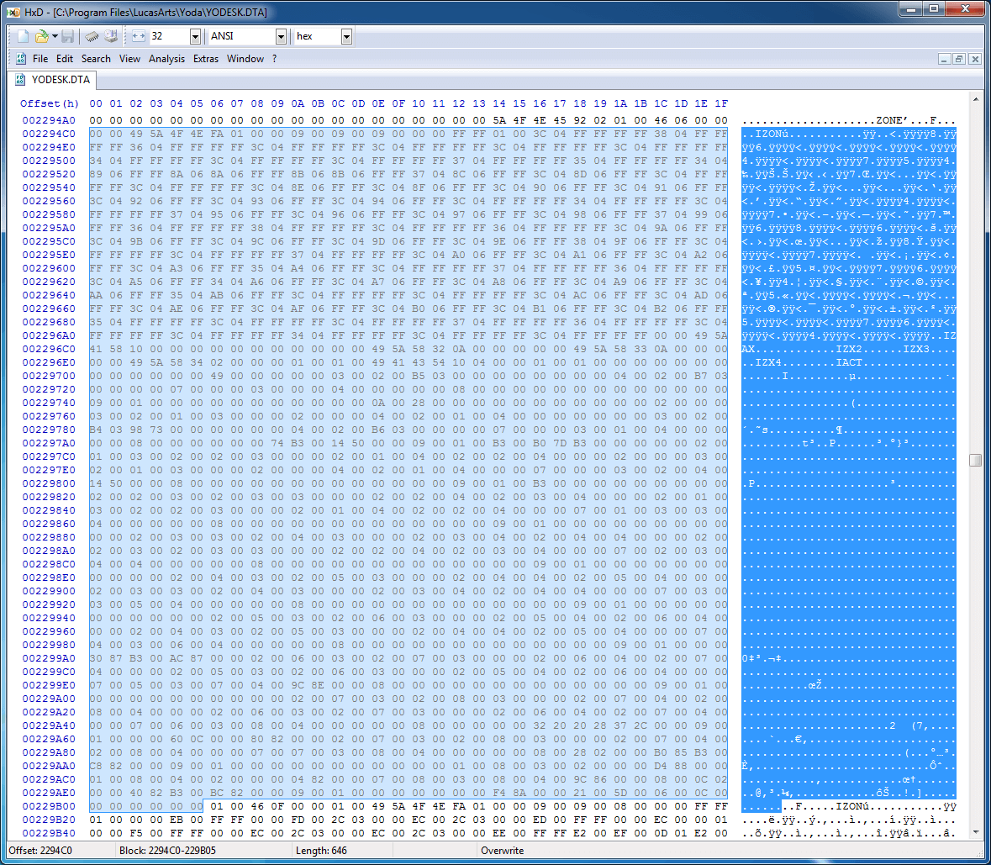The width and height of the screenshot is (991, 865).
Task: Open the ANSI charset dropdown
Action: [281, 36]
